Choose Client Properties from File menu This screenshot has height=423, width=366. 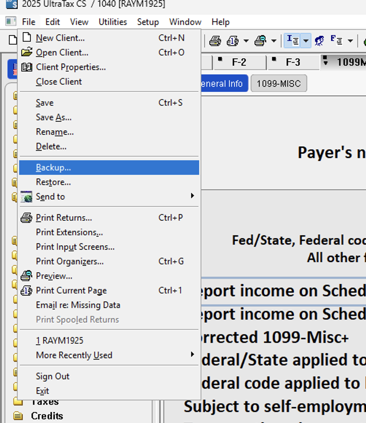pyautogui.click(x=109, y=67)
